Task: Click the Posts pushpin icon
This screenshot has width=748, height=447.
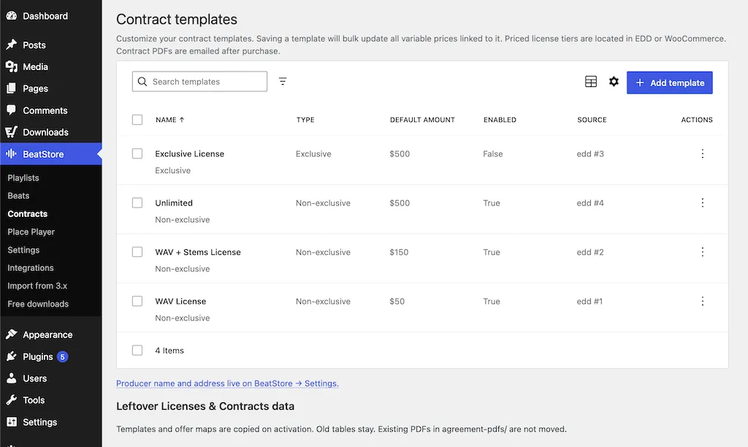Action: point(12,45)
